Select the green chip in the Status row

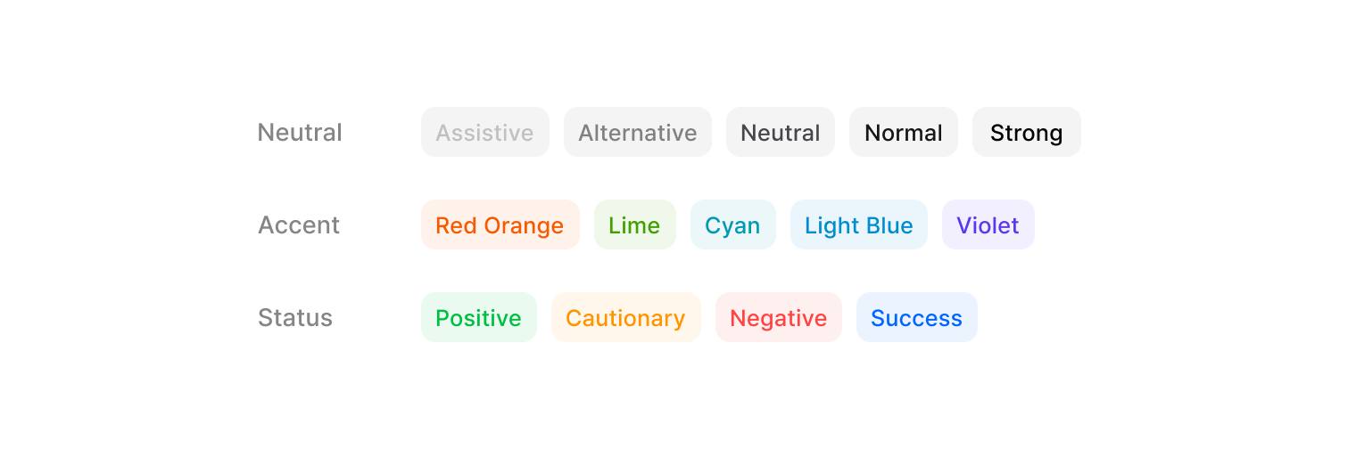pyautogui.click(x=478, y=318)
